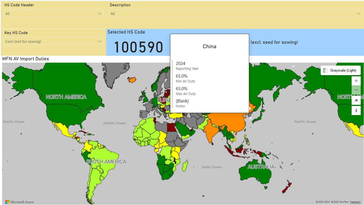Open the Grayscale (Light) map style picker

340,70
